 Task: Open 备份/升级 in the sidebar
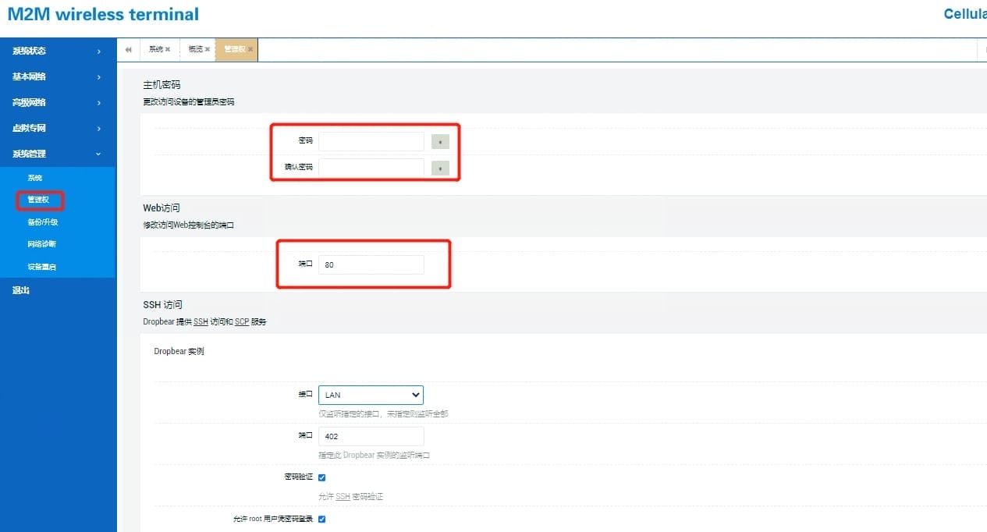pos(42,222)
